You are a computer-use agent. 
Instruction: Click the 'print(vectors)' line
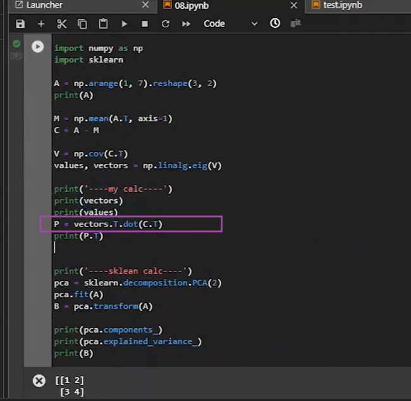[x=89, y=200]
